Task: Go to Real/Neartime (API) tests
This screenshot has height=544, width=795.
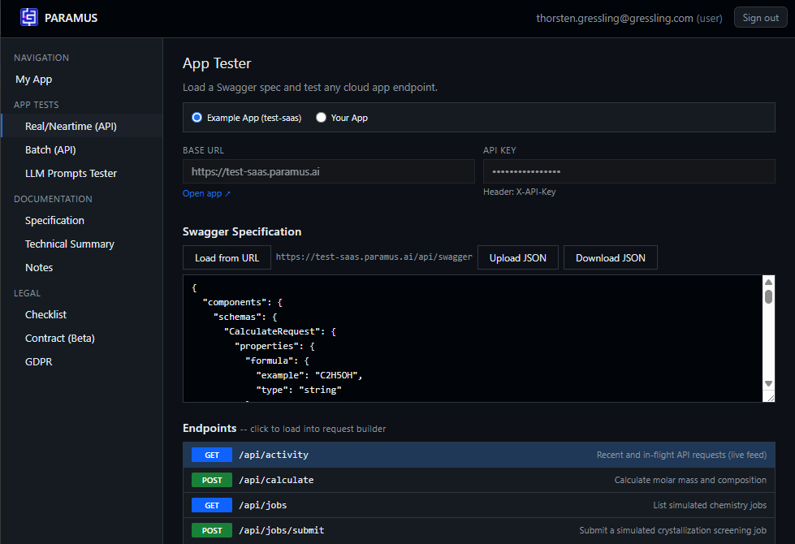Action: (82, 126)
